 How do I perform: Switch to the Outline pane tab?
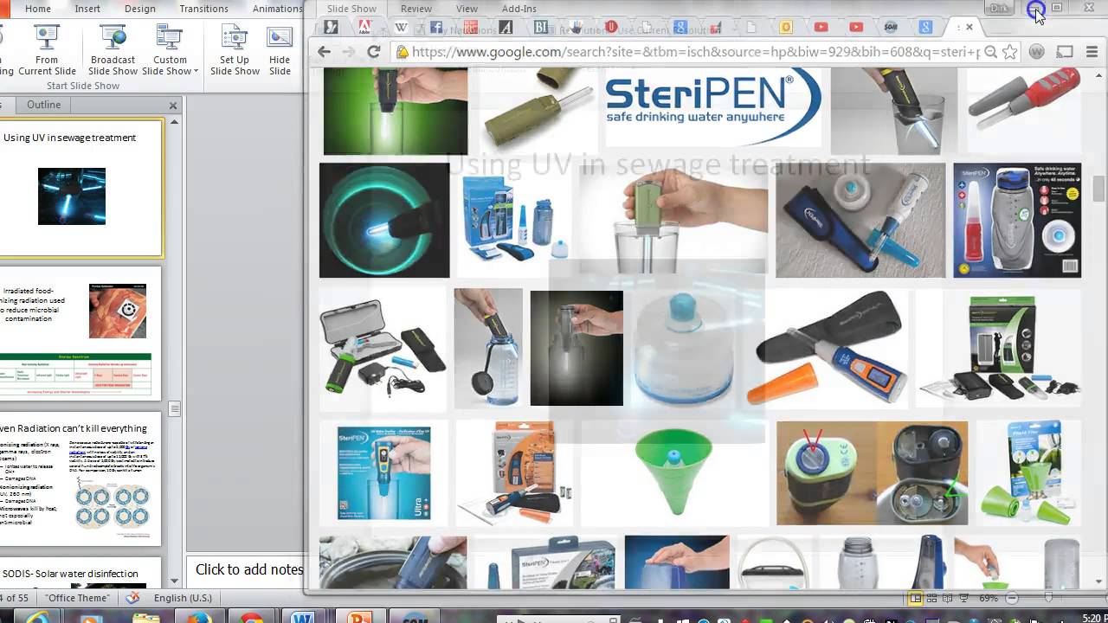click(43, 105)
